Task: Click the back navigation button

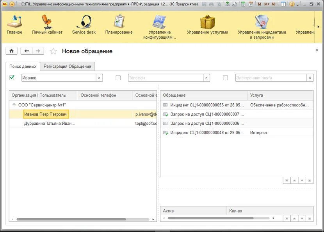Action: 27,51
